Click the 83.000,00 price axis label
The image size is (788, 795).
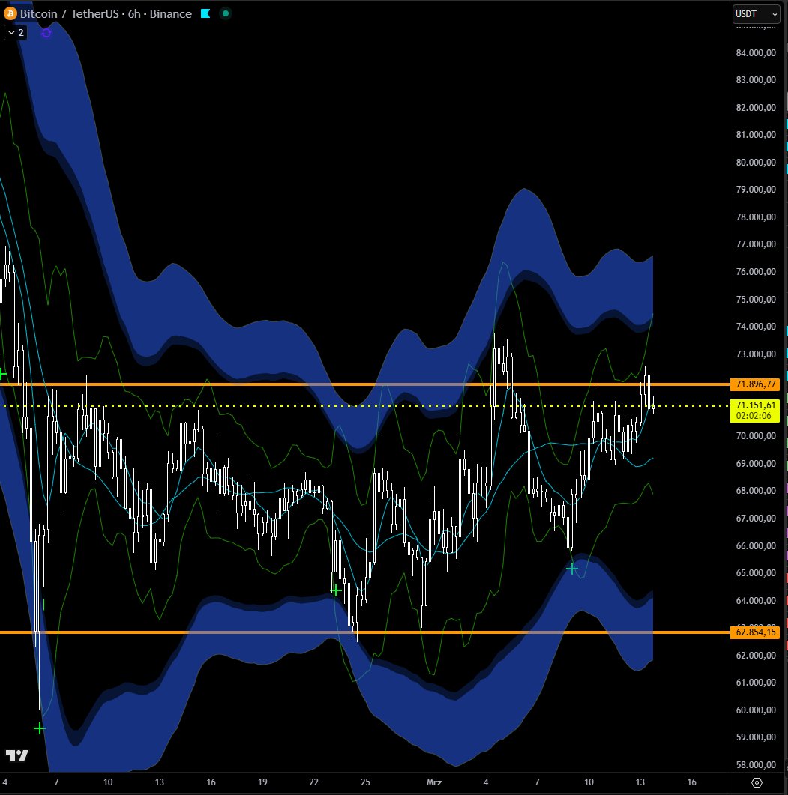coord(756,79)
